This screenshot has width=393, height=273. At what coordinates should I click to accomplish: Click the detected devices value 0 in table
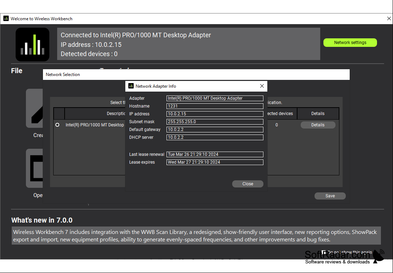(x=277, y=125)
